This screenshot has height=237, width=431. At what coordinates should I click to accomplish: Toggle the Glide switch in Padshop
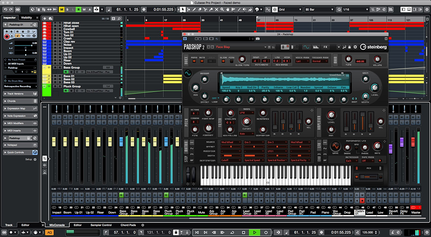(x=223, y=61)
